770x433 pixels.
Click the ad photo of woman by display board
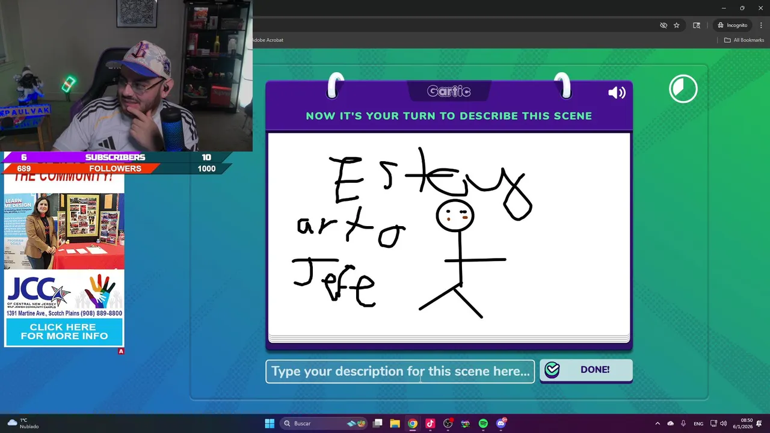coord(64,232)
